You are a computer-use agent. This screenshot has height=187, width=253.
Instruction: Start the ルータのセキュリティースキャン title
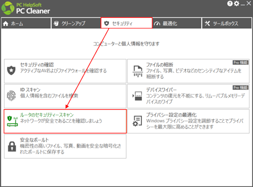(47, 115)
